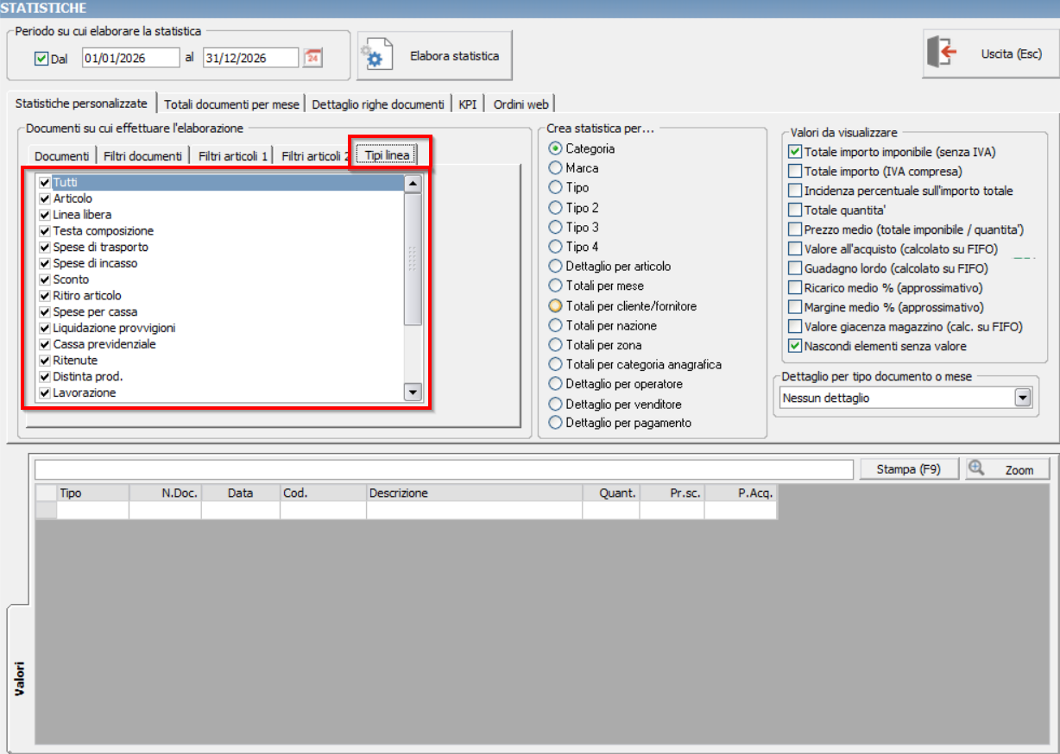This screenshot has width=1060, height=754.
Task: Open the Nessun dettaglio dropdown
Action: (1023, 399)
